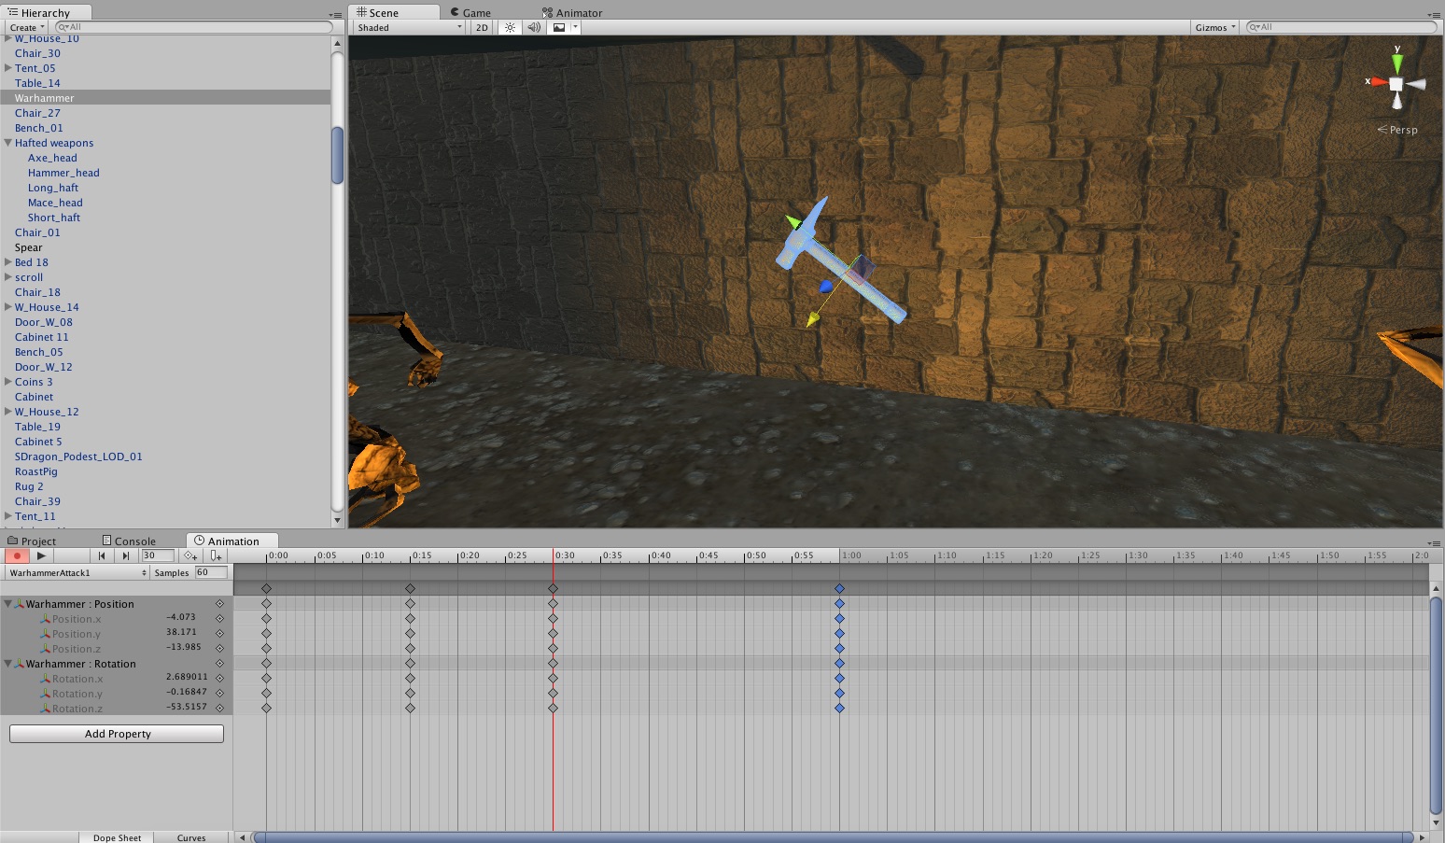The height and width of the screenshot is (843, 1445).
Task: Click the scene orientation gizmo's green Y axis
Action: coord(1396,62)
